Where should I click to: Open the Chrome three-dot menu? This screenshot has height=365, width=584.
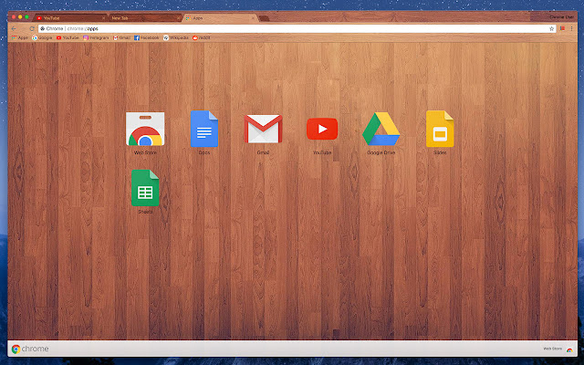coord(572,28)
